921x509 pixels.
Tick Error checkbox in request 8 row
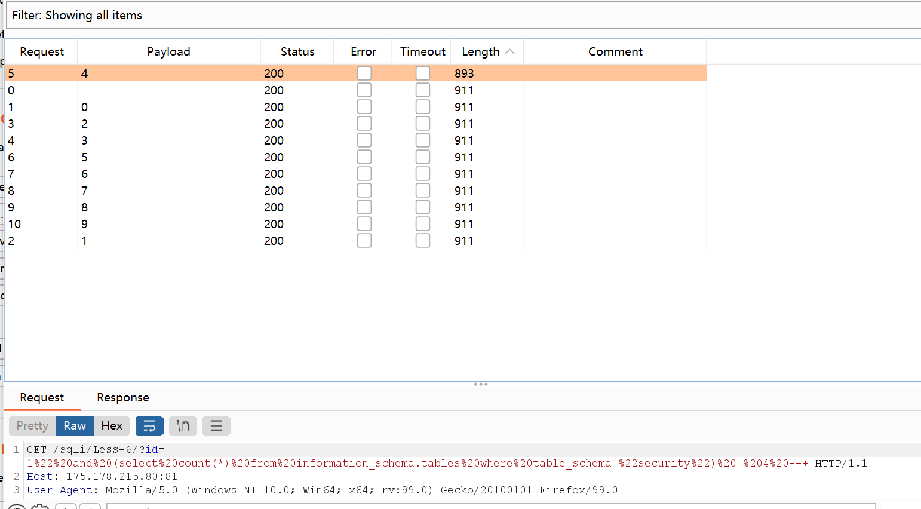tap(364, 191)
